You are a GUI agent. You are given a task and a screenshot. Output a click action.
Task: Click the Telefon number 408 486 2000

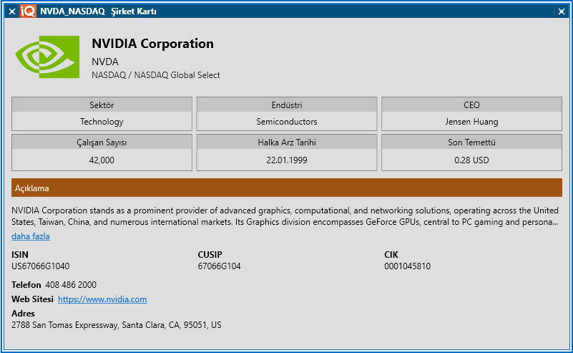coord(71,285)
